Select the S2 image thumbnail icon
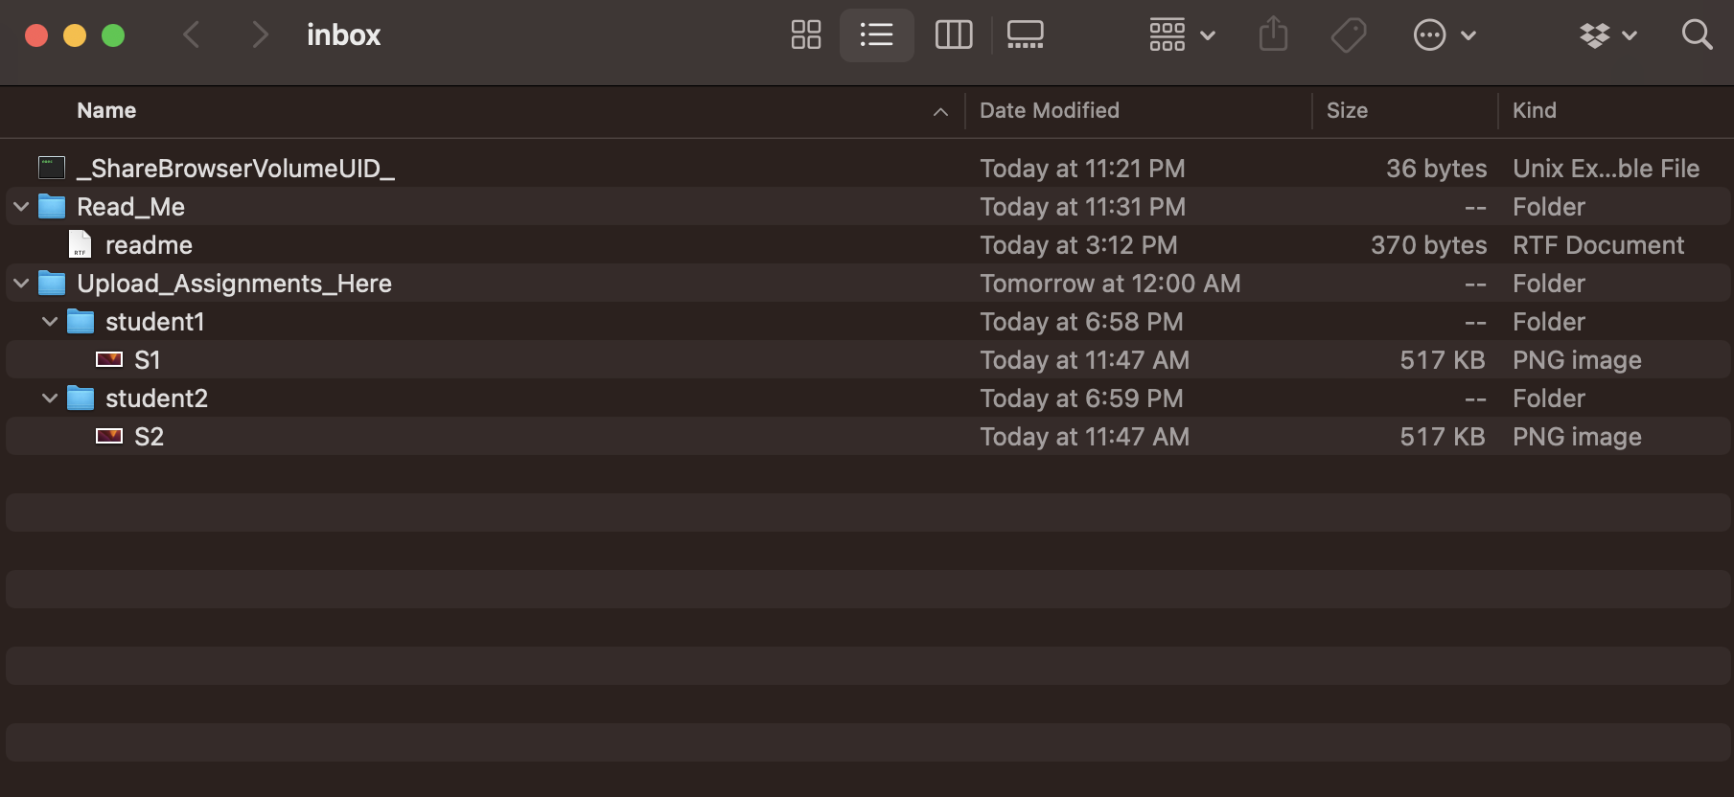The width and height of the screenshot is (1734, 797). [109, 436]
